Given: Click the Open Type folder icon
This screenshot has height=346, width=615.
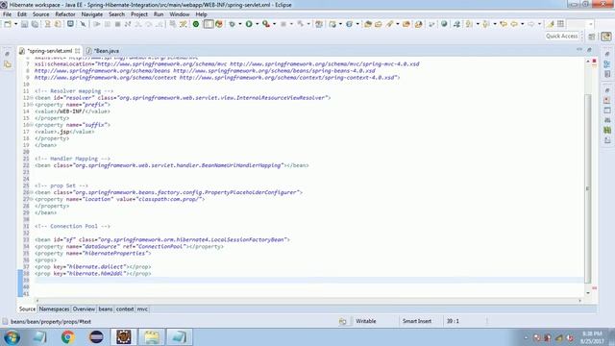Looking at the screenshot, I should tap(368, 24).
